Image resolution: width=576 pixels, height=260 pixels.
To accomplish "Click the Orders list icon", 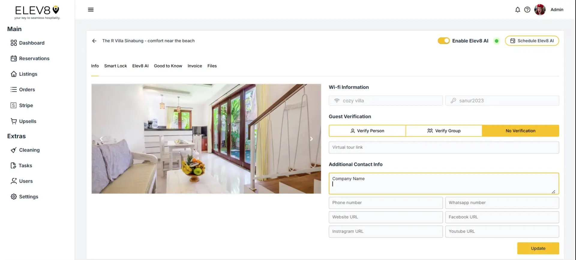I will tap(14, 90).
